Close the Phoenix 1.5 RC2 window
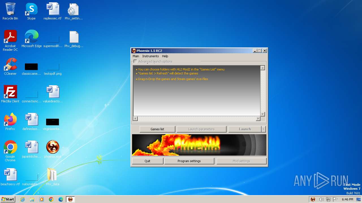The height and width of the screenshot is (203, 362). tap(265, 51)
